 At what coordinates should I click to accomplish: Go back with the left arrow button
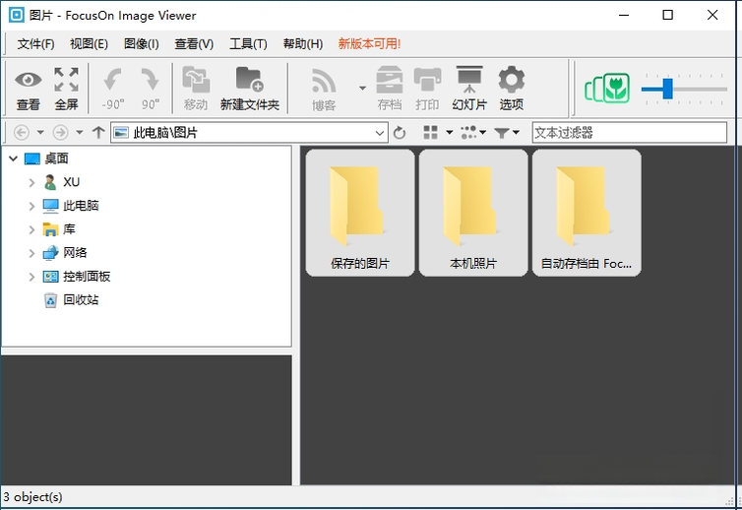[x=22, y=133]
